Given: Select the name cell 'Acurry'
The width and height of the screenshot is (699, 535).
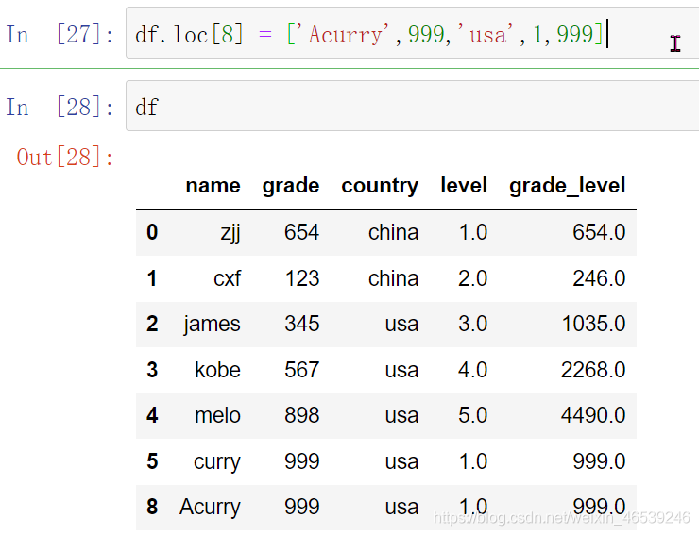Looking at the screenshot, I should pyautogui.click(x=210, y=508).
